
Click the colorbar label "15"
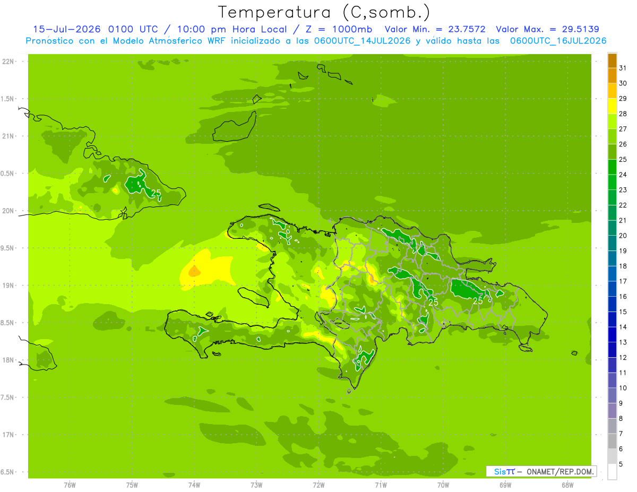pos(623,312)
